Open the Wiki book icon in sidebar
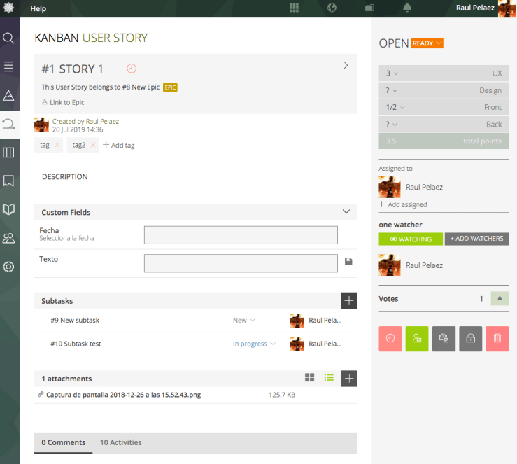 (x=9, y=209)
